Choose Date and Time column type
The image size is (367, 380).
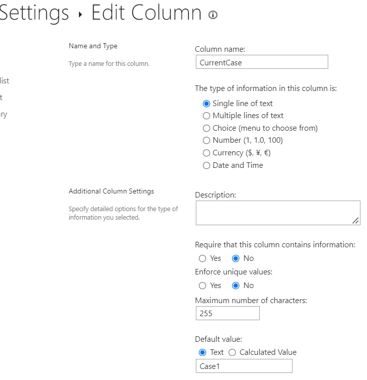(206, 165)
